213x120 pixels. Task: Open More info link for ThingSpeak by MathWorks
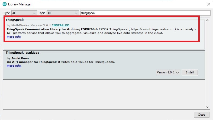14,37
